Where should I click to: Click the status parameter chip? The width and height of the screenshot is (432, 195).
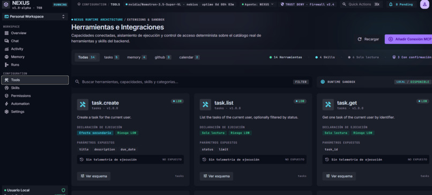tap(207, 150)
